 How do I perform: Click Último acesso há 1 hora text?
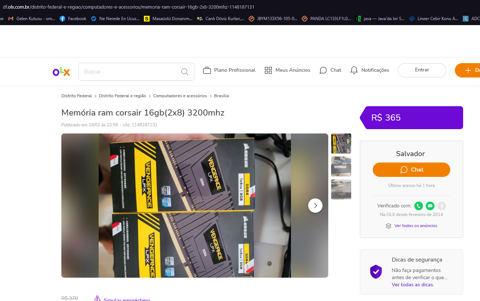[x=411, y=185]
